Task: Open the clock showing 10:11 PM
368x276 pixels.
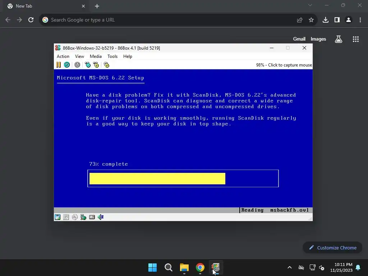Action: [341, 267]
